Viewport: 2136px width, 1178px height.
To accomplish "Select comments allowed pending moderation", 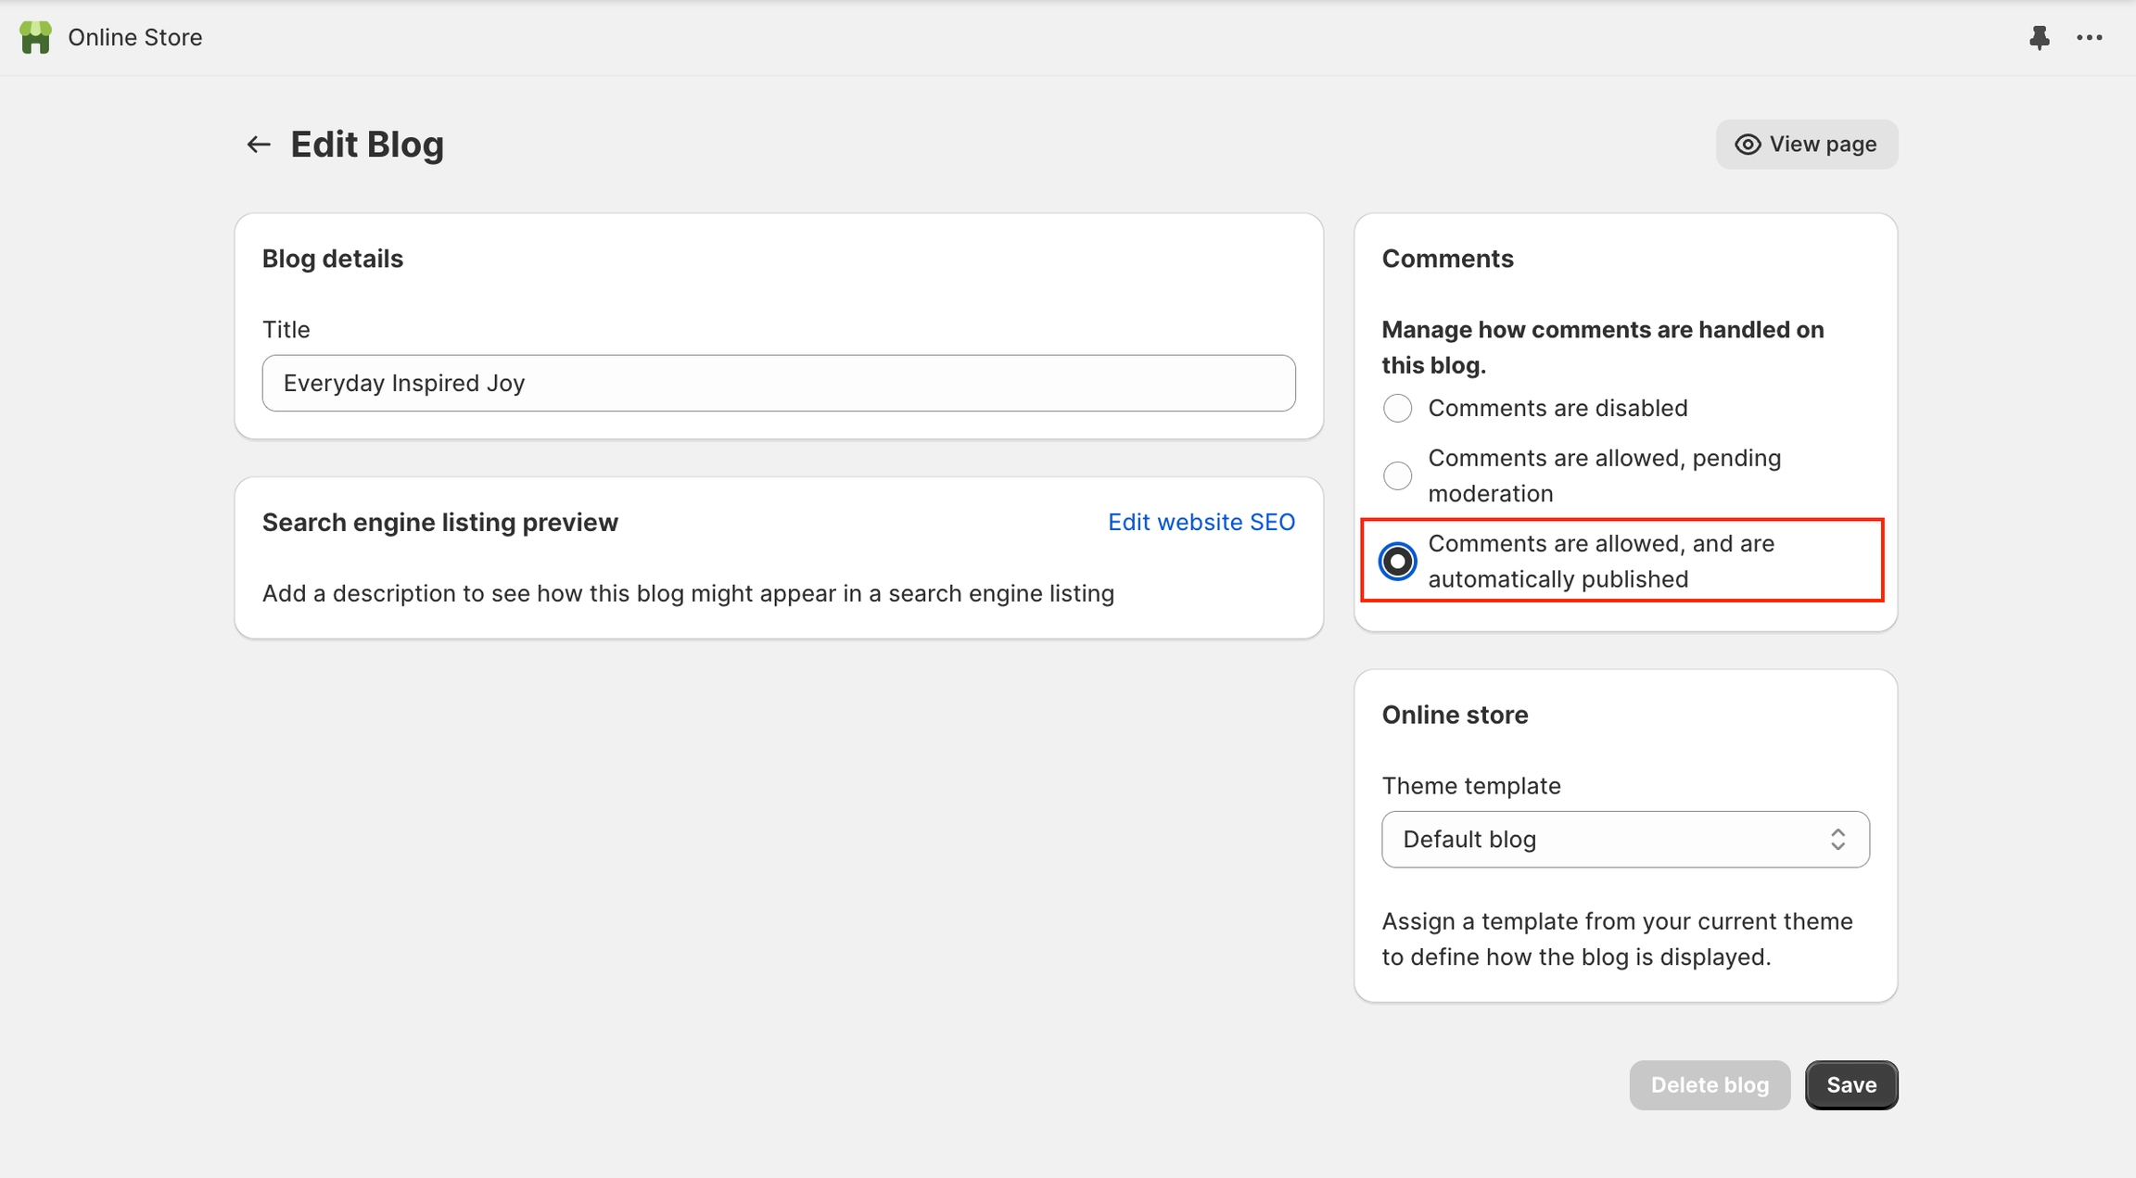I will click(x=1397, y=475).
